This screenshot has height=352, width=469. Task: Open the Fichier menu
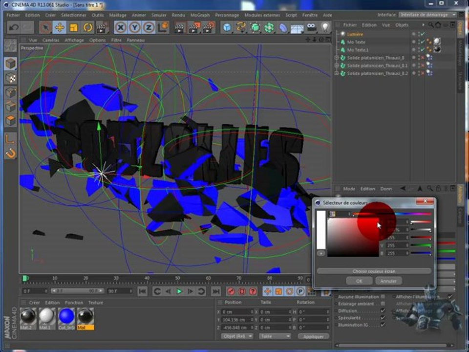(13, 15)
